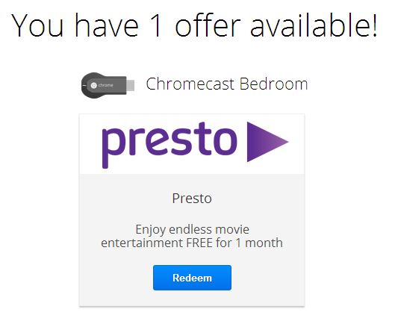Click the word 'offer' in the heading
The image size is (395, 324).
[x=208, y=25]
